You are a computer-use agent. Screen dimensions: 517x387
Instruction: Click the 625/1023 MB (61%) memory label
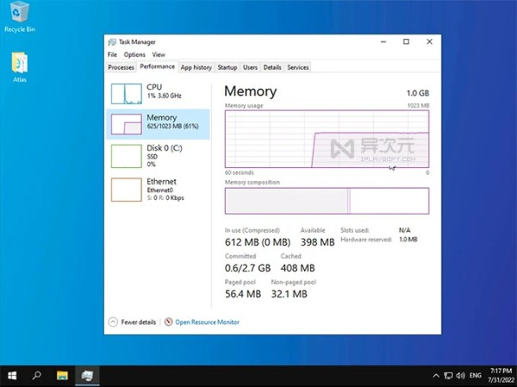pos(172,126)
